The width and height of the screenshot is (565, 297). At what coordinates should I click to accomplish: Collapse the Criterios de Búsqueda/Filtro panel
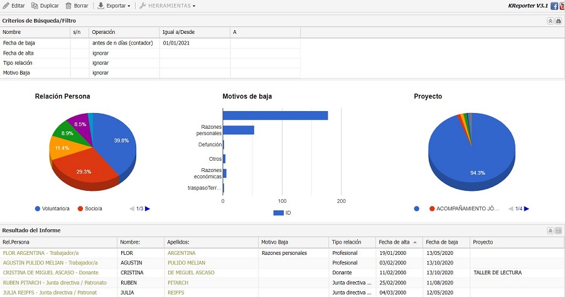click(x=550, y=21)
